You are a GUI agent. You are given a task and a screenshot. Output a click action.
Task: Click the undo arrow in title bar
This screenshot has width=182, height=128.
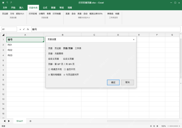click(7, 2)
